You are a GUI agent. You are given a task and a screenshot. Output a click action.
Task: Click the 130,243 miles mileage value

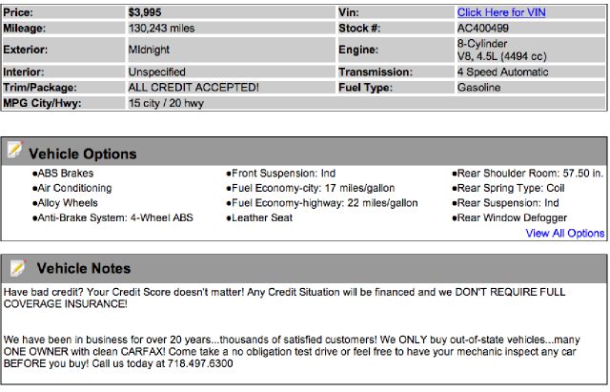[x=161, y=28]
